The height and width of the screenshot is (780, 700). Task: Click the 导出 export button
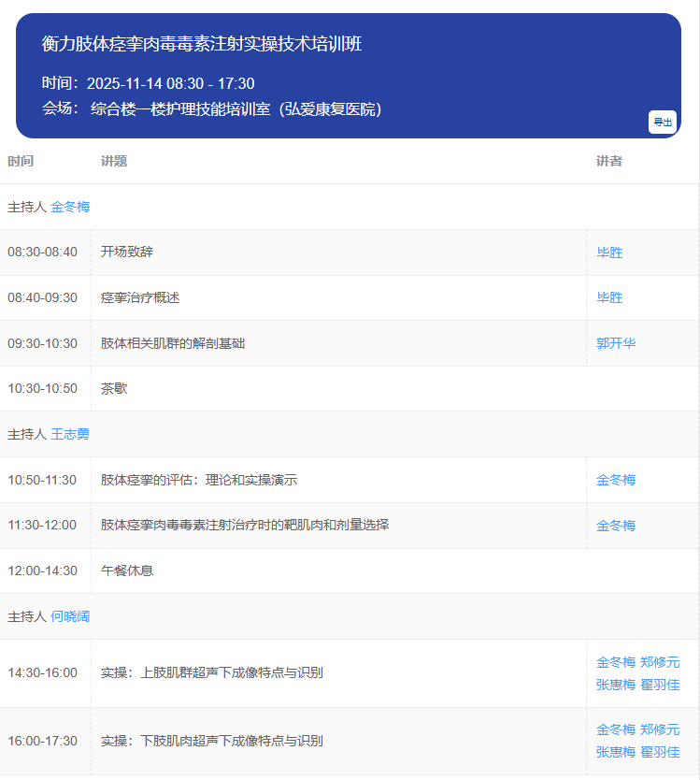point(662,123)
